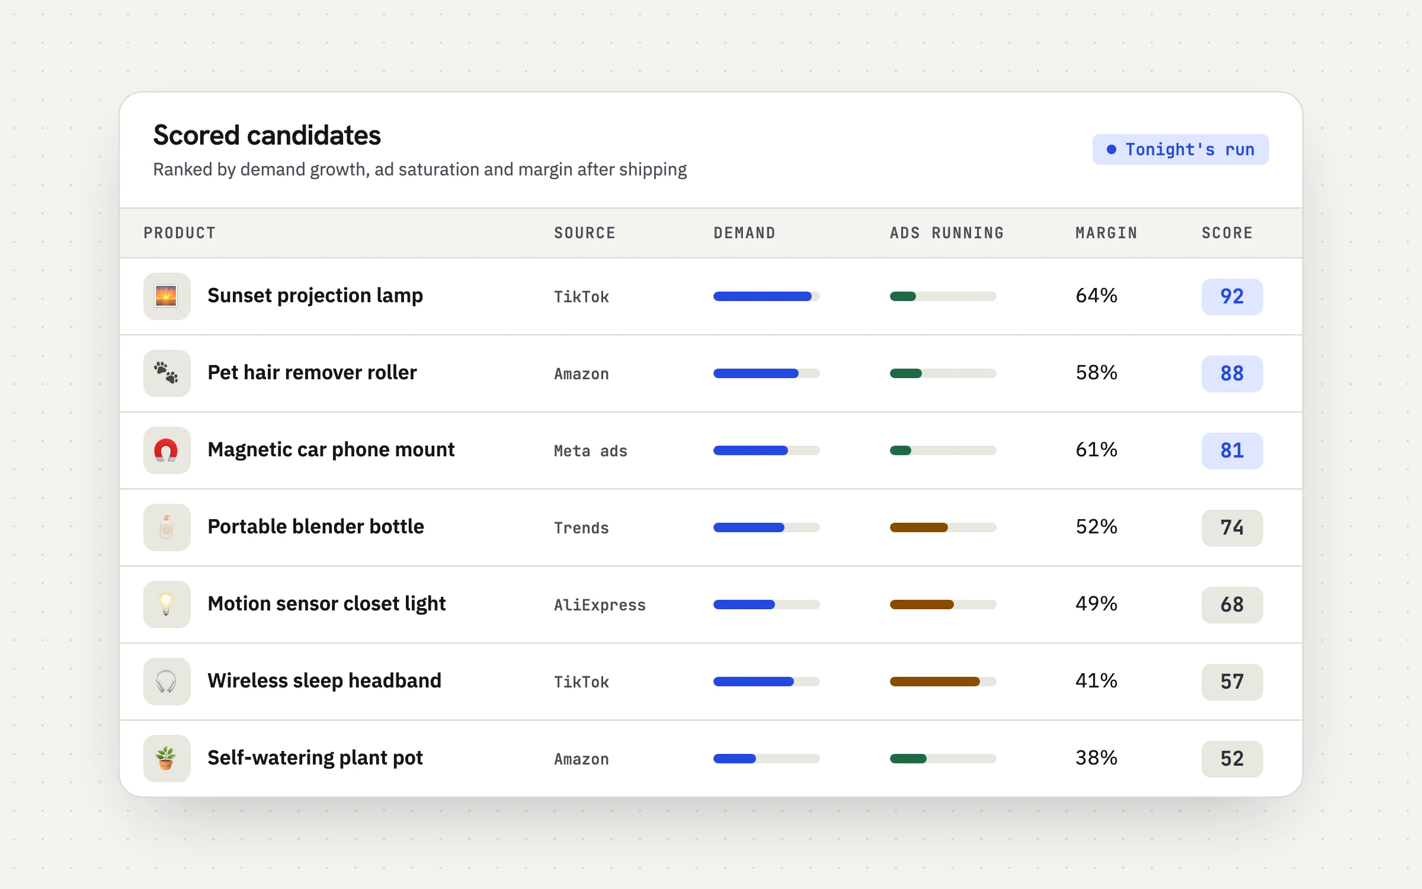
Task: Sort by the SOURCE column header
Action: [x=585, y=233]
